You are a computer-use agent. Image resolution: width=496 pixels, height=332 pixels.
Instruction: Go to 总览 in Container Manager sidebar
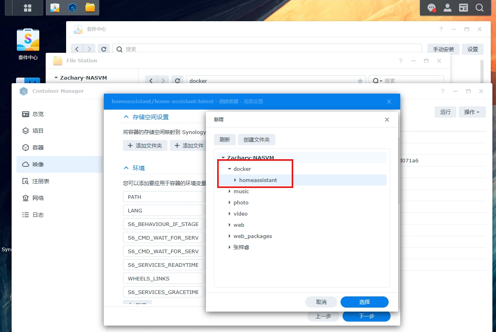59,114
